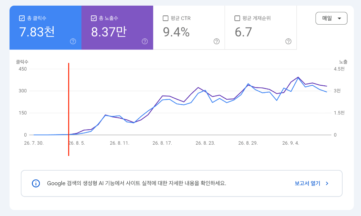Click the 4.5천 right axis label
The width and height of the screenshot is (361, 216).
[x=339, y=69]
